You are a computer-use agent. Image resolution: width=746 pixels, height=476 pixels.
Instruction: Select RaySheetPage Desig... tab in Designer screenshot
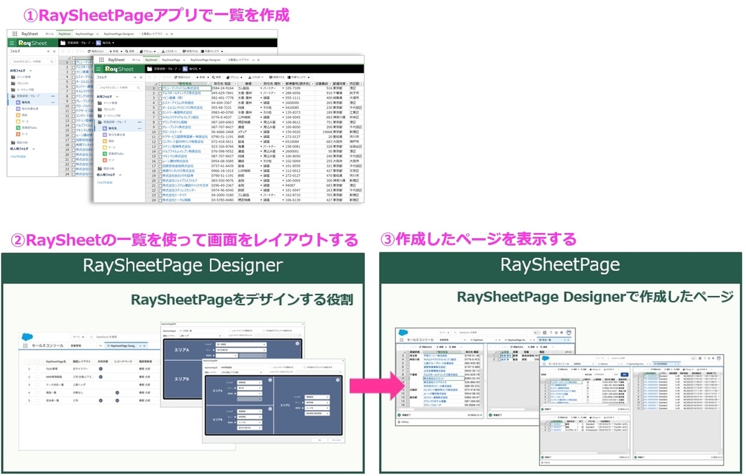coord(126,346)
